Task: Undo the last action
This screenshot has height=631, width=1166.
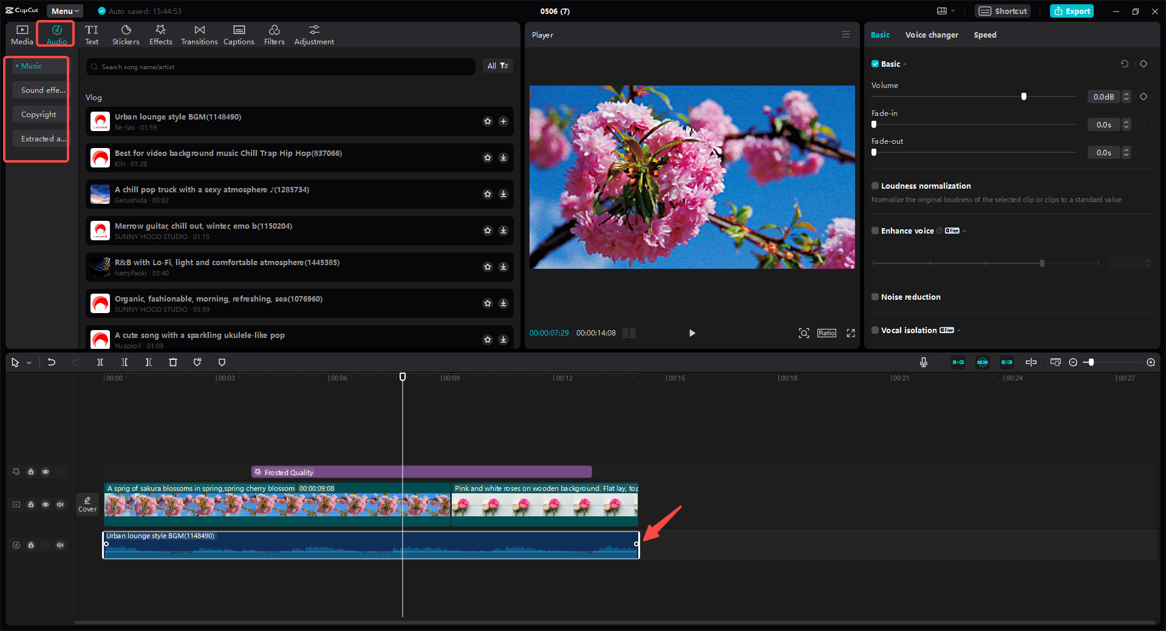Action: 52,362
